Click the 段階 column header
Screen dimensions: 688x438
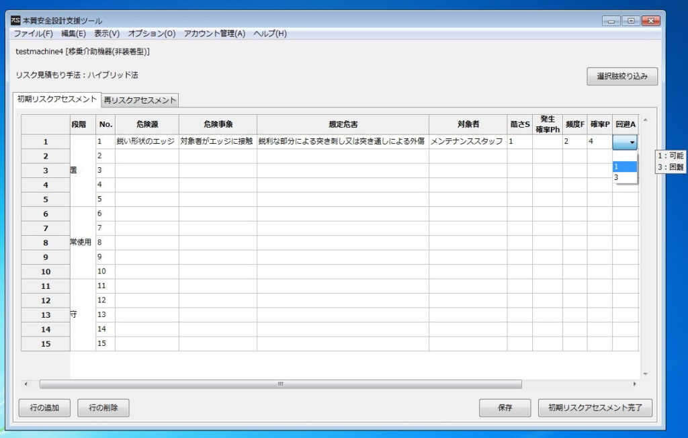click(83, 125)
